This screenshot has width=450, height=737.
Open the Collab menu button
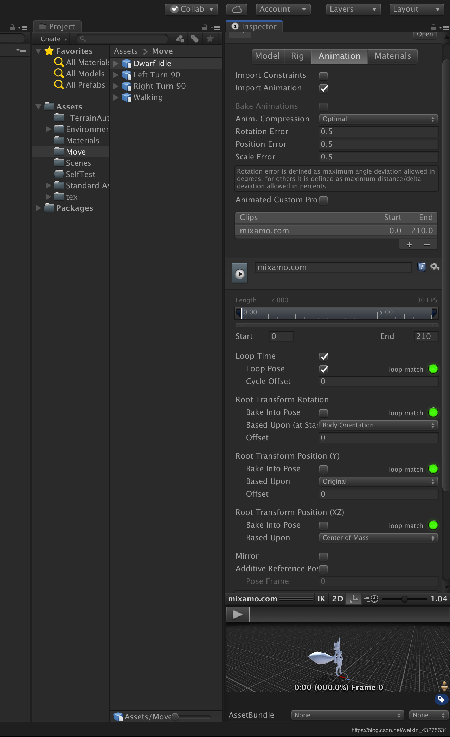pyautogui.click(x=192, y=10)
